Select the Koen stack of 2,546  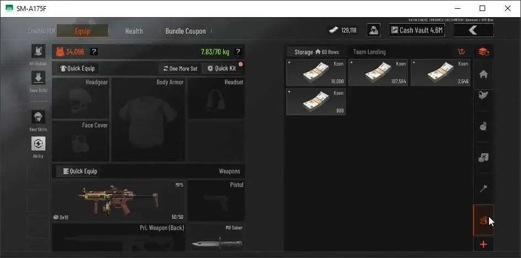coord(441,73)
